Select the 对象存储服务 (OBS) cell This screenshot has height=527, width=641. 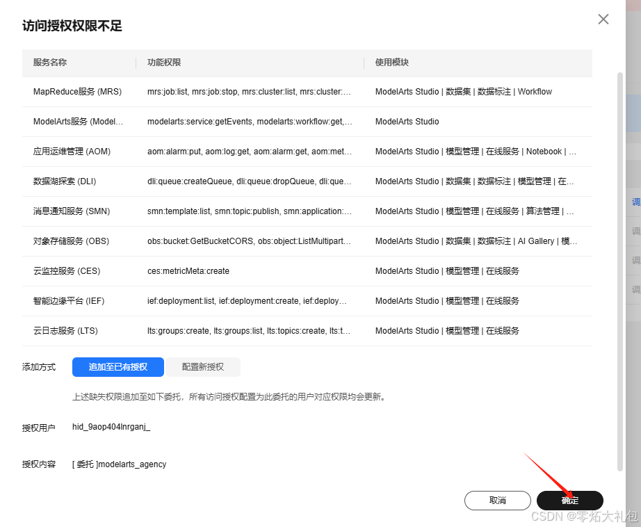[x=71, y=241]
